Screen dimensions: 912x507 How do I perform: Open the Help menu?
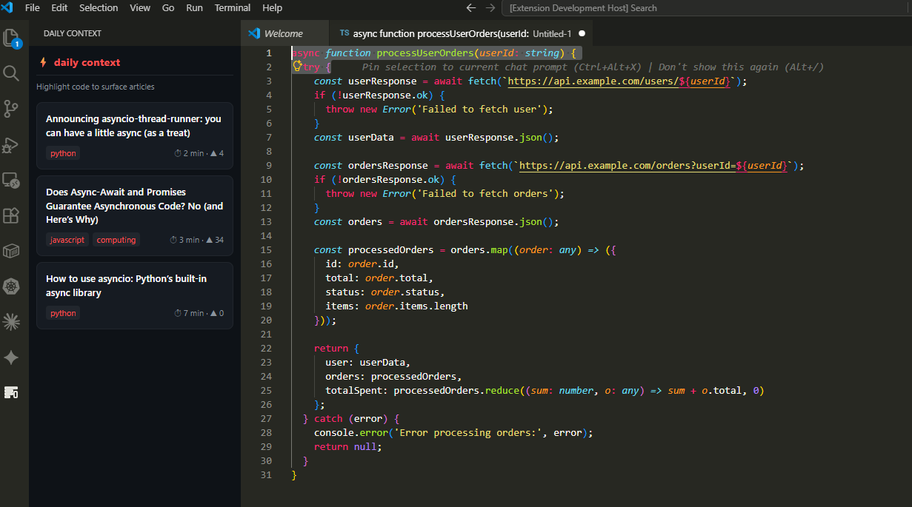point(273,7)
